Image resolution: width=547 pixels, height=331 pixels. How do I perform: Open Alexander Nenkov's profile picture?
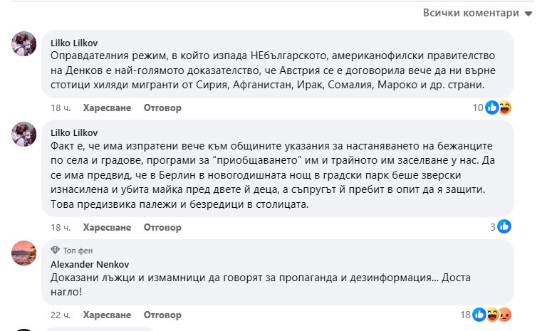tap(24, 253)
